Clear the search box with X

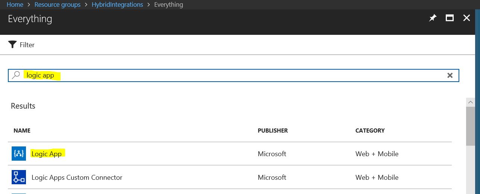[450, 75]
